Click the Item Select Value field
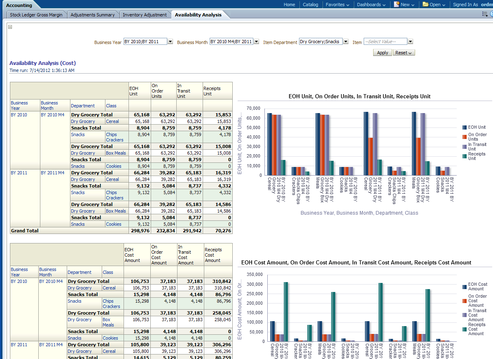The image size is (493, 359). pyautogui.click(x=386, y=42)
